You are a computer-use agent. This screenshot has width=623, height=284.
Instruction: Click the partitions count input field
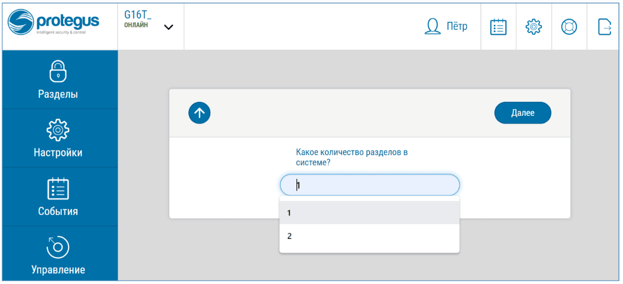(369, 185)
